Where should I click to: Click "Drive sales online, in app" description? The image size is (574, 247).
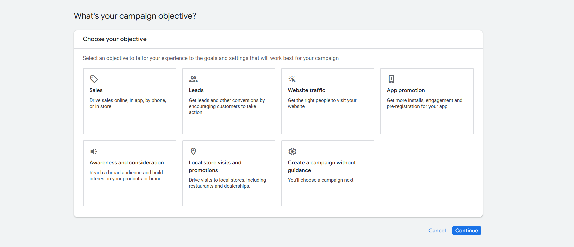click(127, 103)
